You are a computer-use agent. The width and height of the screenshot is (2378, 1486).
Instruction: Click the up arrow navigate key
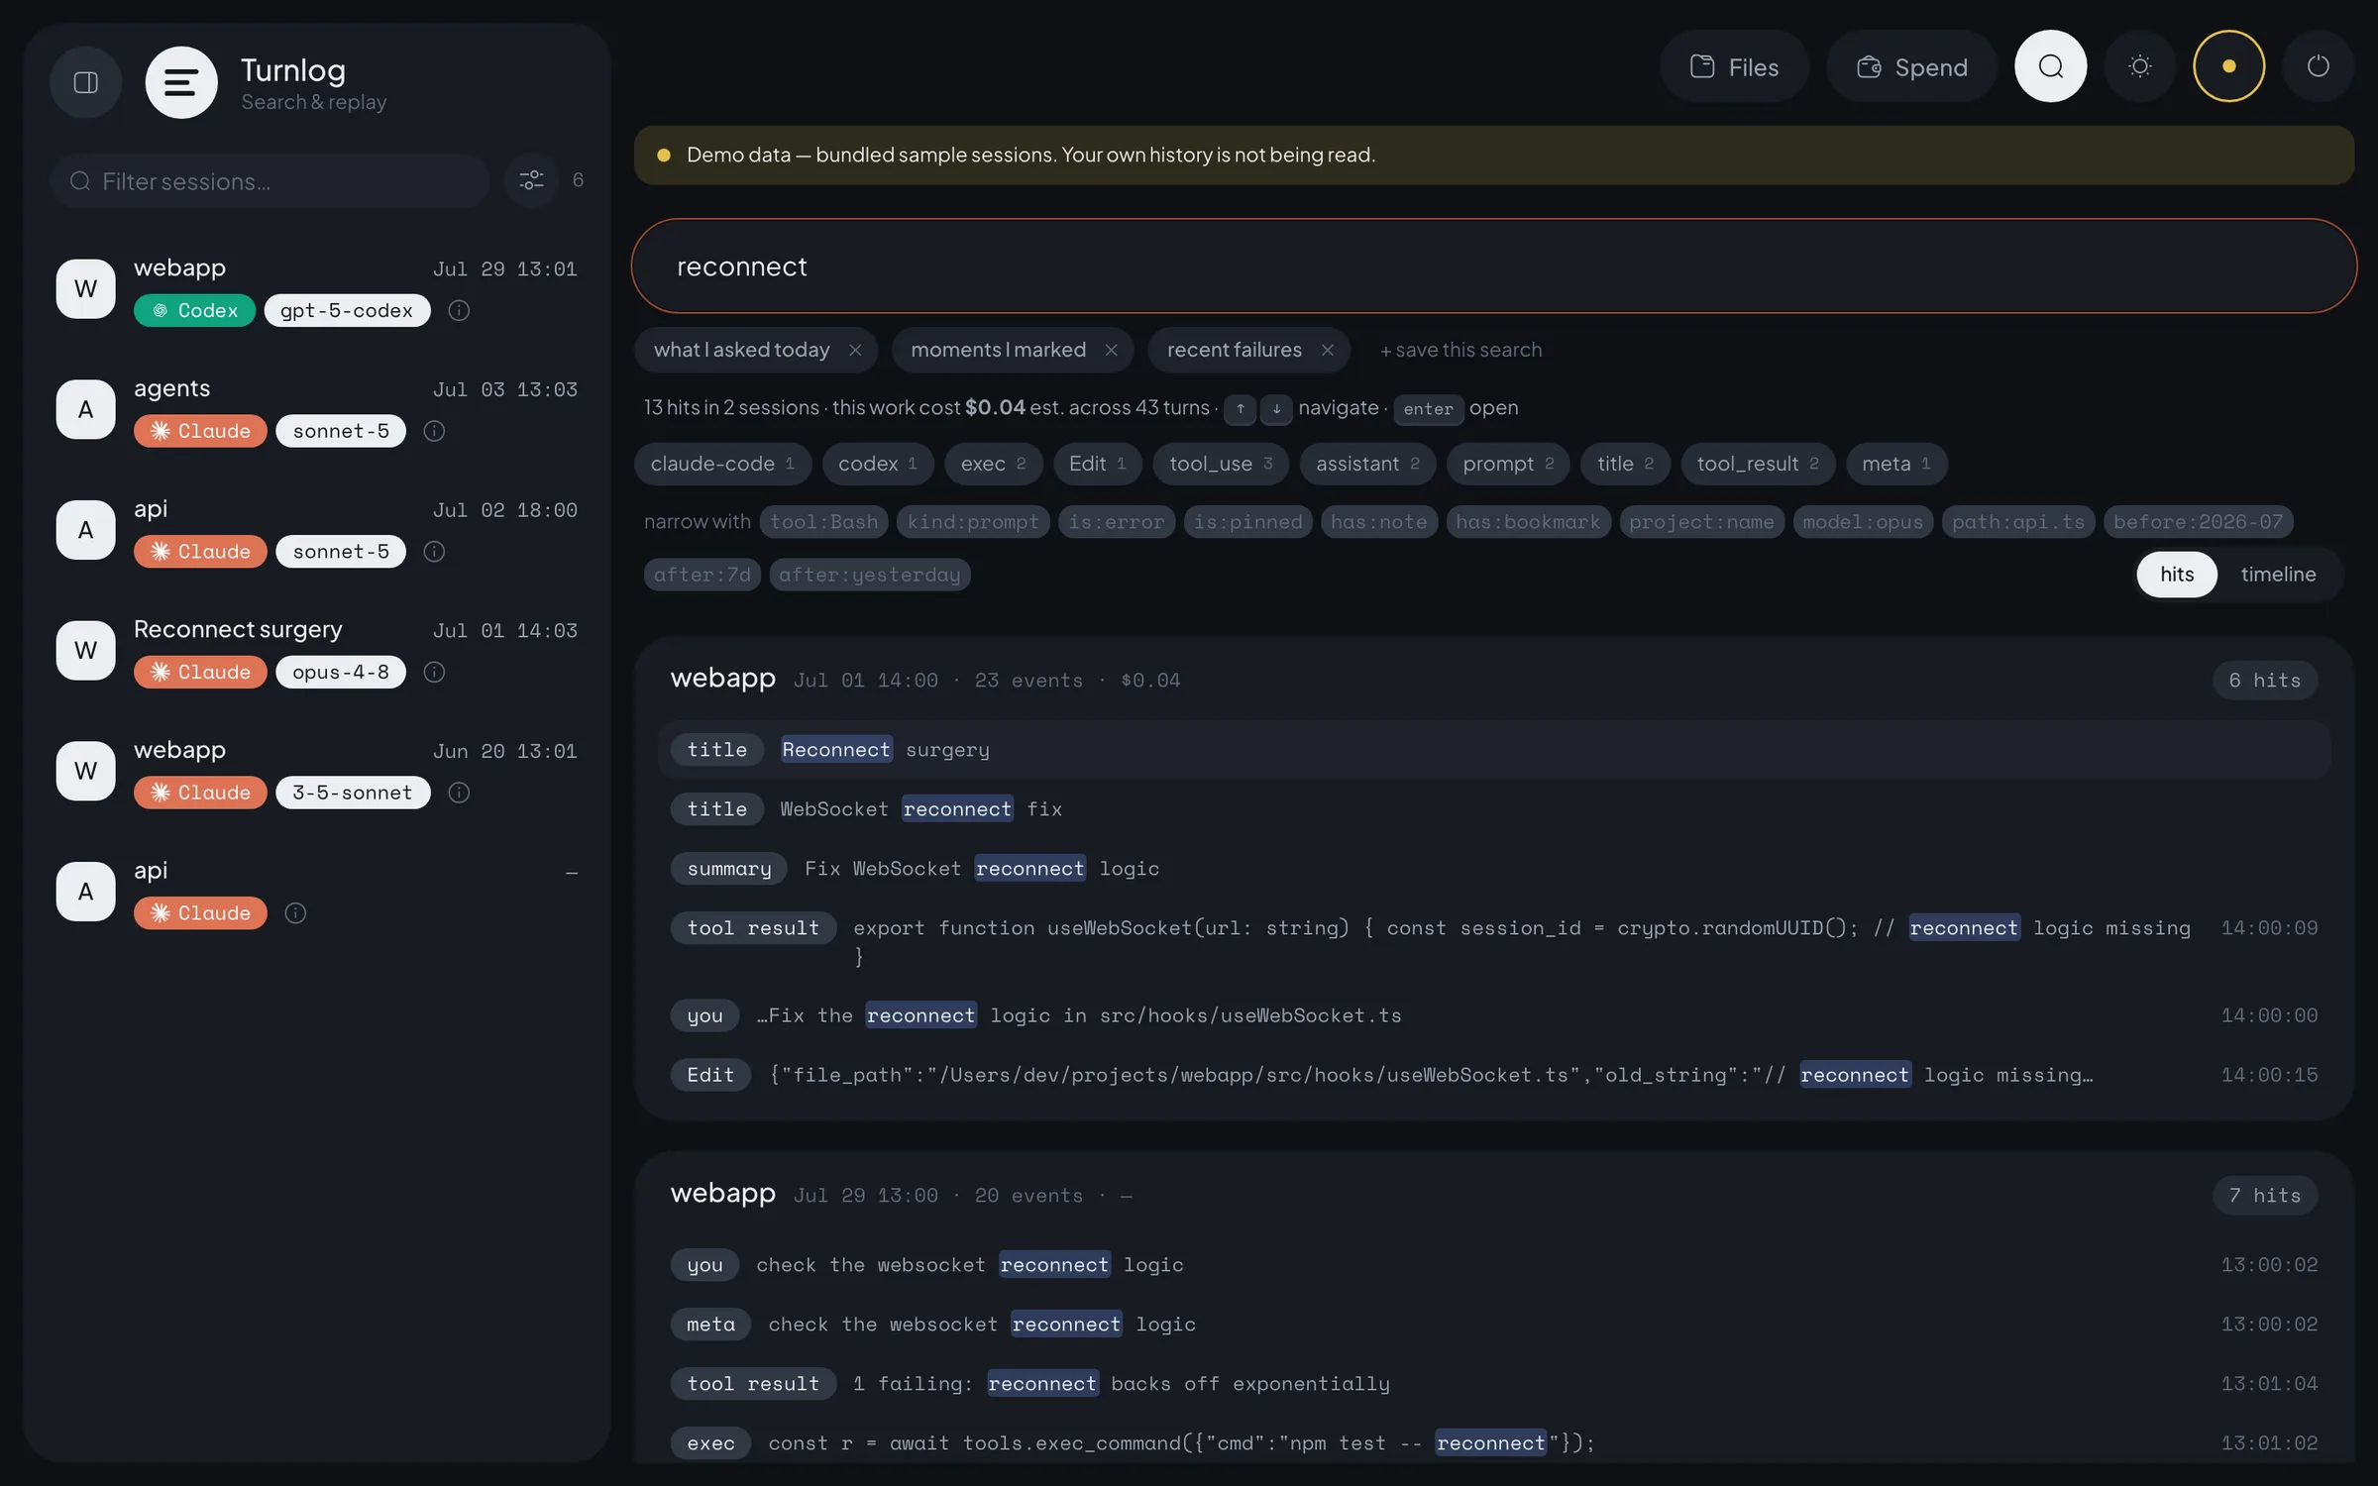pos(1240,408)
